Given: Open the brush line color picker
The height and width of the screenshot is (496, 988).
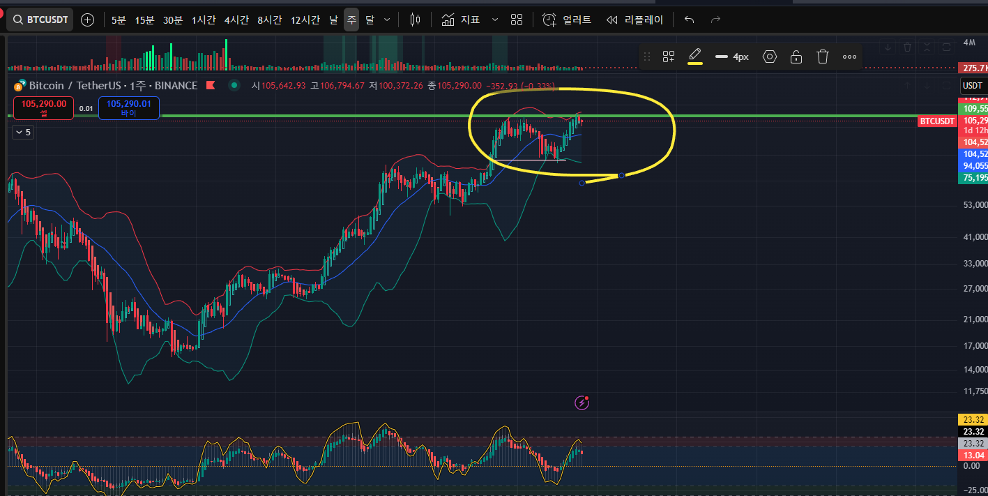Looking at the screenshot, I should click(695, 57).
